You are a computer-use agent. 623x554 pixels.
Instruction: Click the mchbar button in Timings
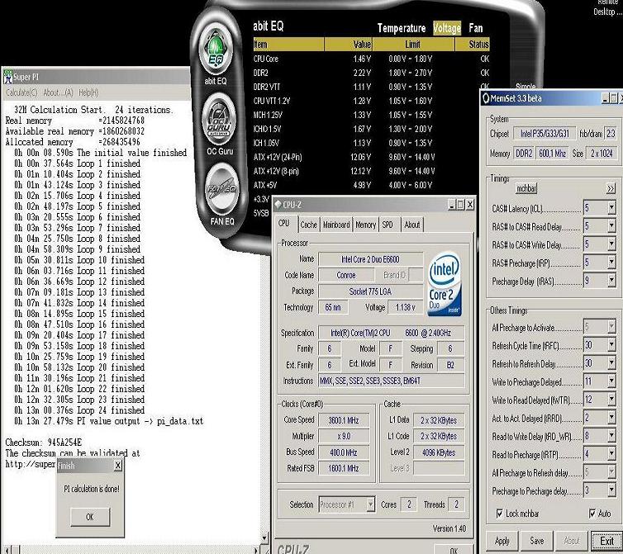526,188
